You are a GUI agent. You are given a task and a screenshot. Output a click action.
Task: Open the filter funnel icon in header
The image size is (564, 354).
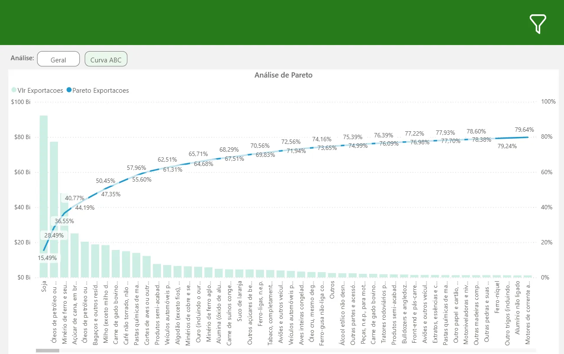538,23
